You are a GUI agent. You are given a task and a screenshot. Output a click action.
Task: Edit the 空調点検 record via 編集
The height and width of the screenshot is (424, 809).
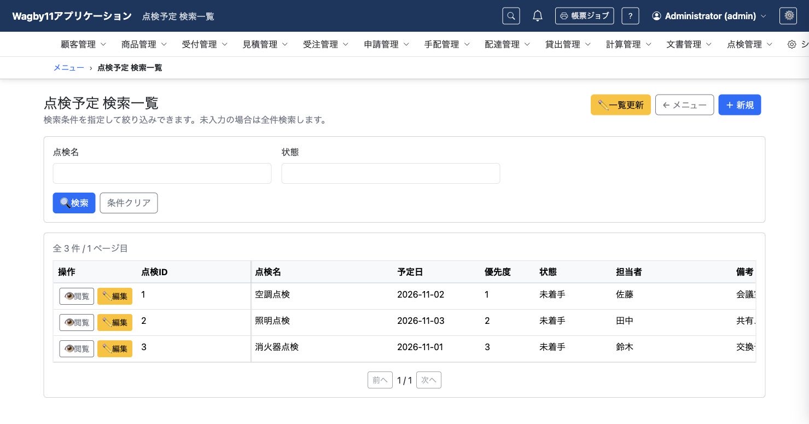coord(115,296)
